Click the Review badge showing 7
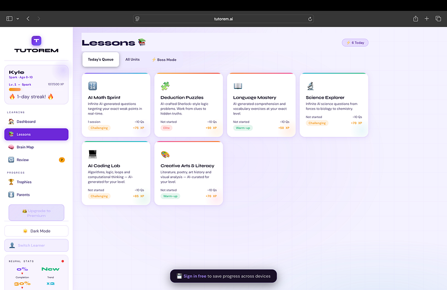 [x=62, y=160]
